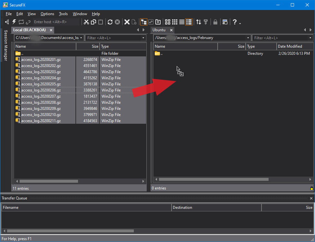Close the Local (BLACKBOA) tab
Screen dimensions: 315x242
[51, 30]
